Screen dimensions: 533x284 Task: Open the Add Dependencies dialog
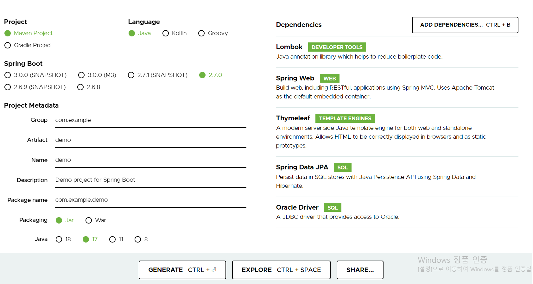[465, 25]
